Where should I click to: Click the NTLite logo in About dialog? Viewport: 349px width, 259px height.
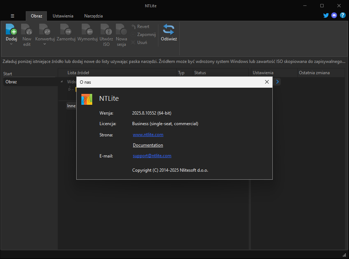click(87, 99)
